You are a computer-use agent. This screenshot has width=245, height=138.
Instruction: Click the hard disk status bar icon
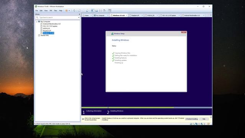click(x=191, y=124)
